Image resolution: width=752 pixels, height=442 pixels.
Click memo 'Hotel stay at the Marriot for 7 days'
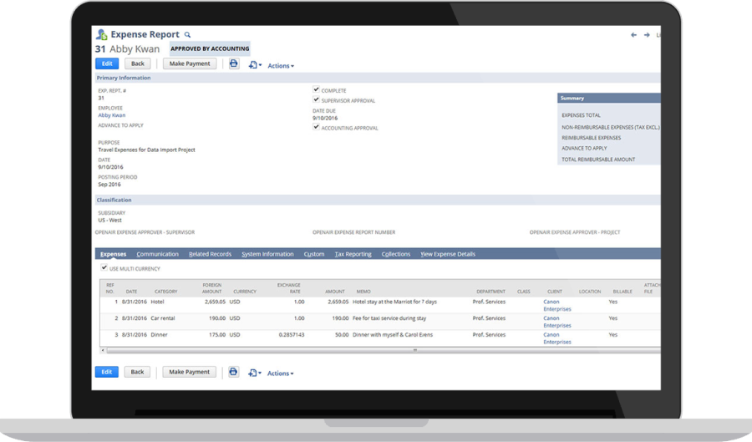(x=394, y=302)
